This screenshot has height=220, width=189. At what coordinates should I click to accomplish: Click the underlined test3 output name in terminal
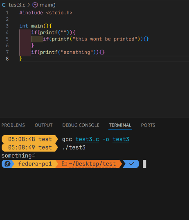(121, 139)
